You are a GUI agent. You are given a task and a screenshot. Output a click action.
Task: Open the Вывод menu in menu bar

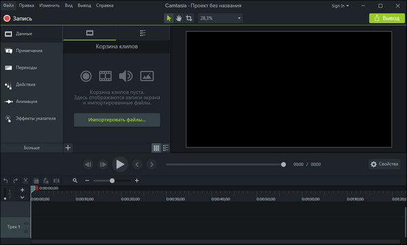tap(84, 5)
